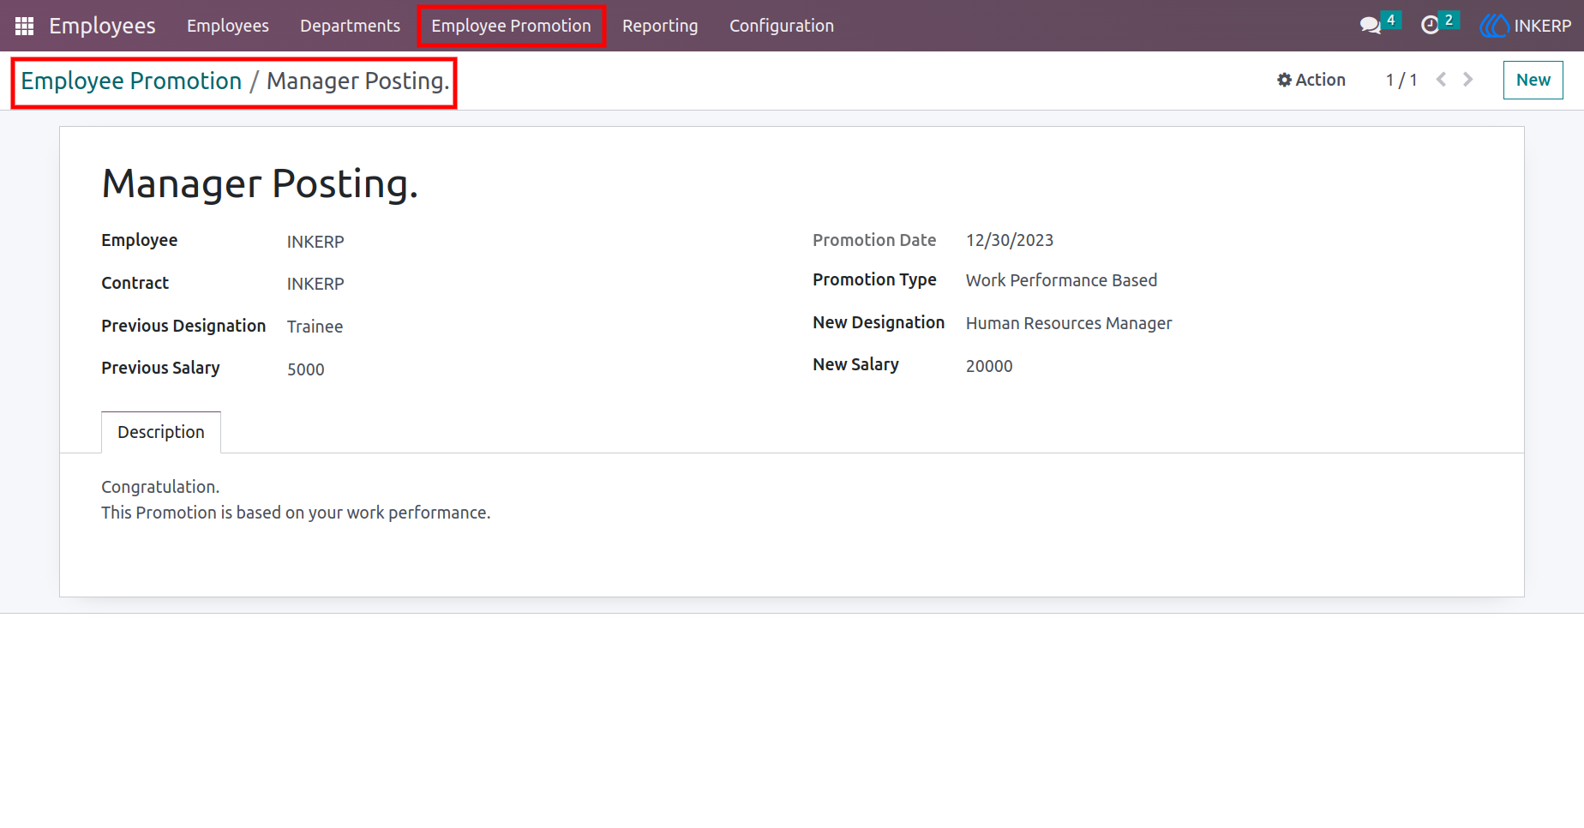Open the Employees menu
This screenshot has height=828, width=1584.
pos(228,26)
